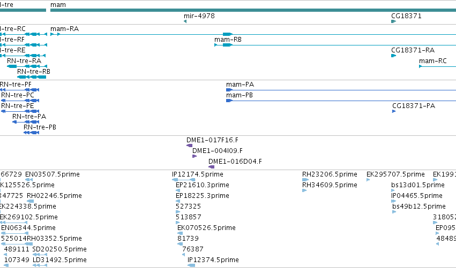Image resolution: width=456 pixels, height=268 pixels.
Task: Click the RN-tre-RA transcript feature
Action: tap(27, 66)
